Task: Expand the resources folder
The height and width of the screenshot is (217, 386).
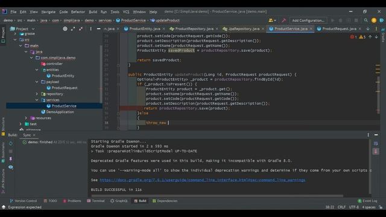Action: click(x=26, y=118)
